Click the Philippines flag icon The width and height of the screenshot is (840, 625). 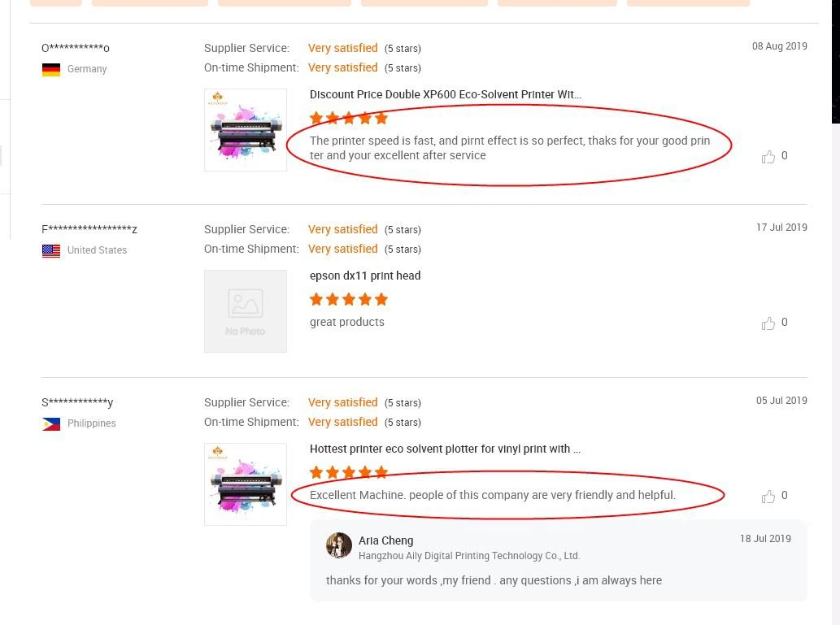[x=51, y=424]
